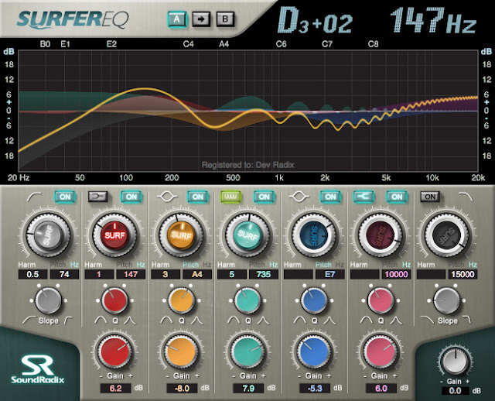Viewport: 495px width, 401px height.
Task: Click the grey high-pass Slope knob
Action: (x=48, y=300)
